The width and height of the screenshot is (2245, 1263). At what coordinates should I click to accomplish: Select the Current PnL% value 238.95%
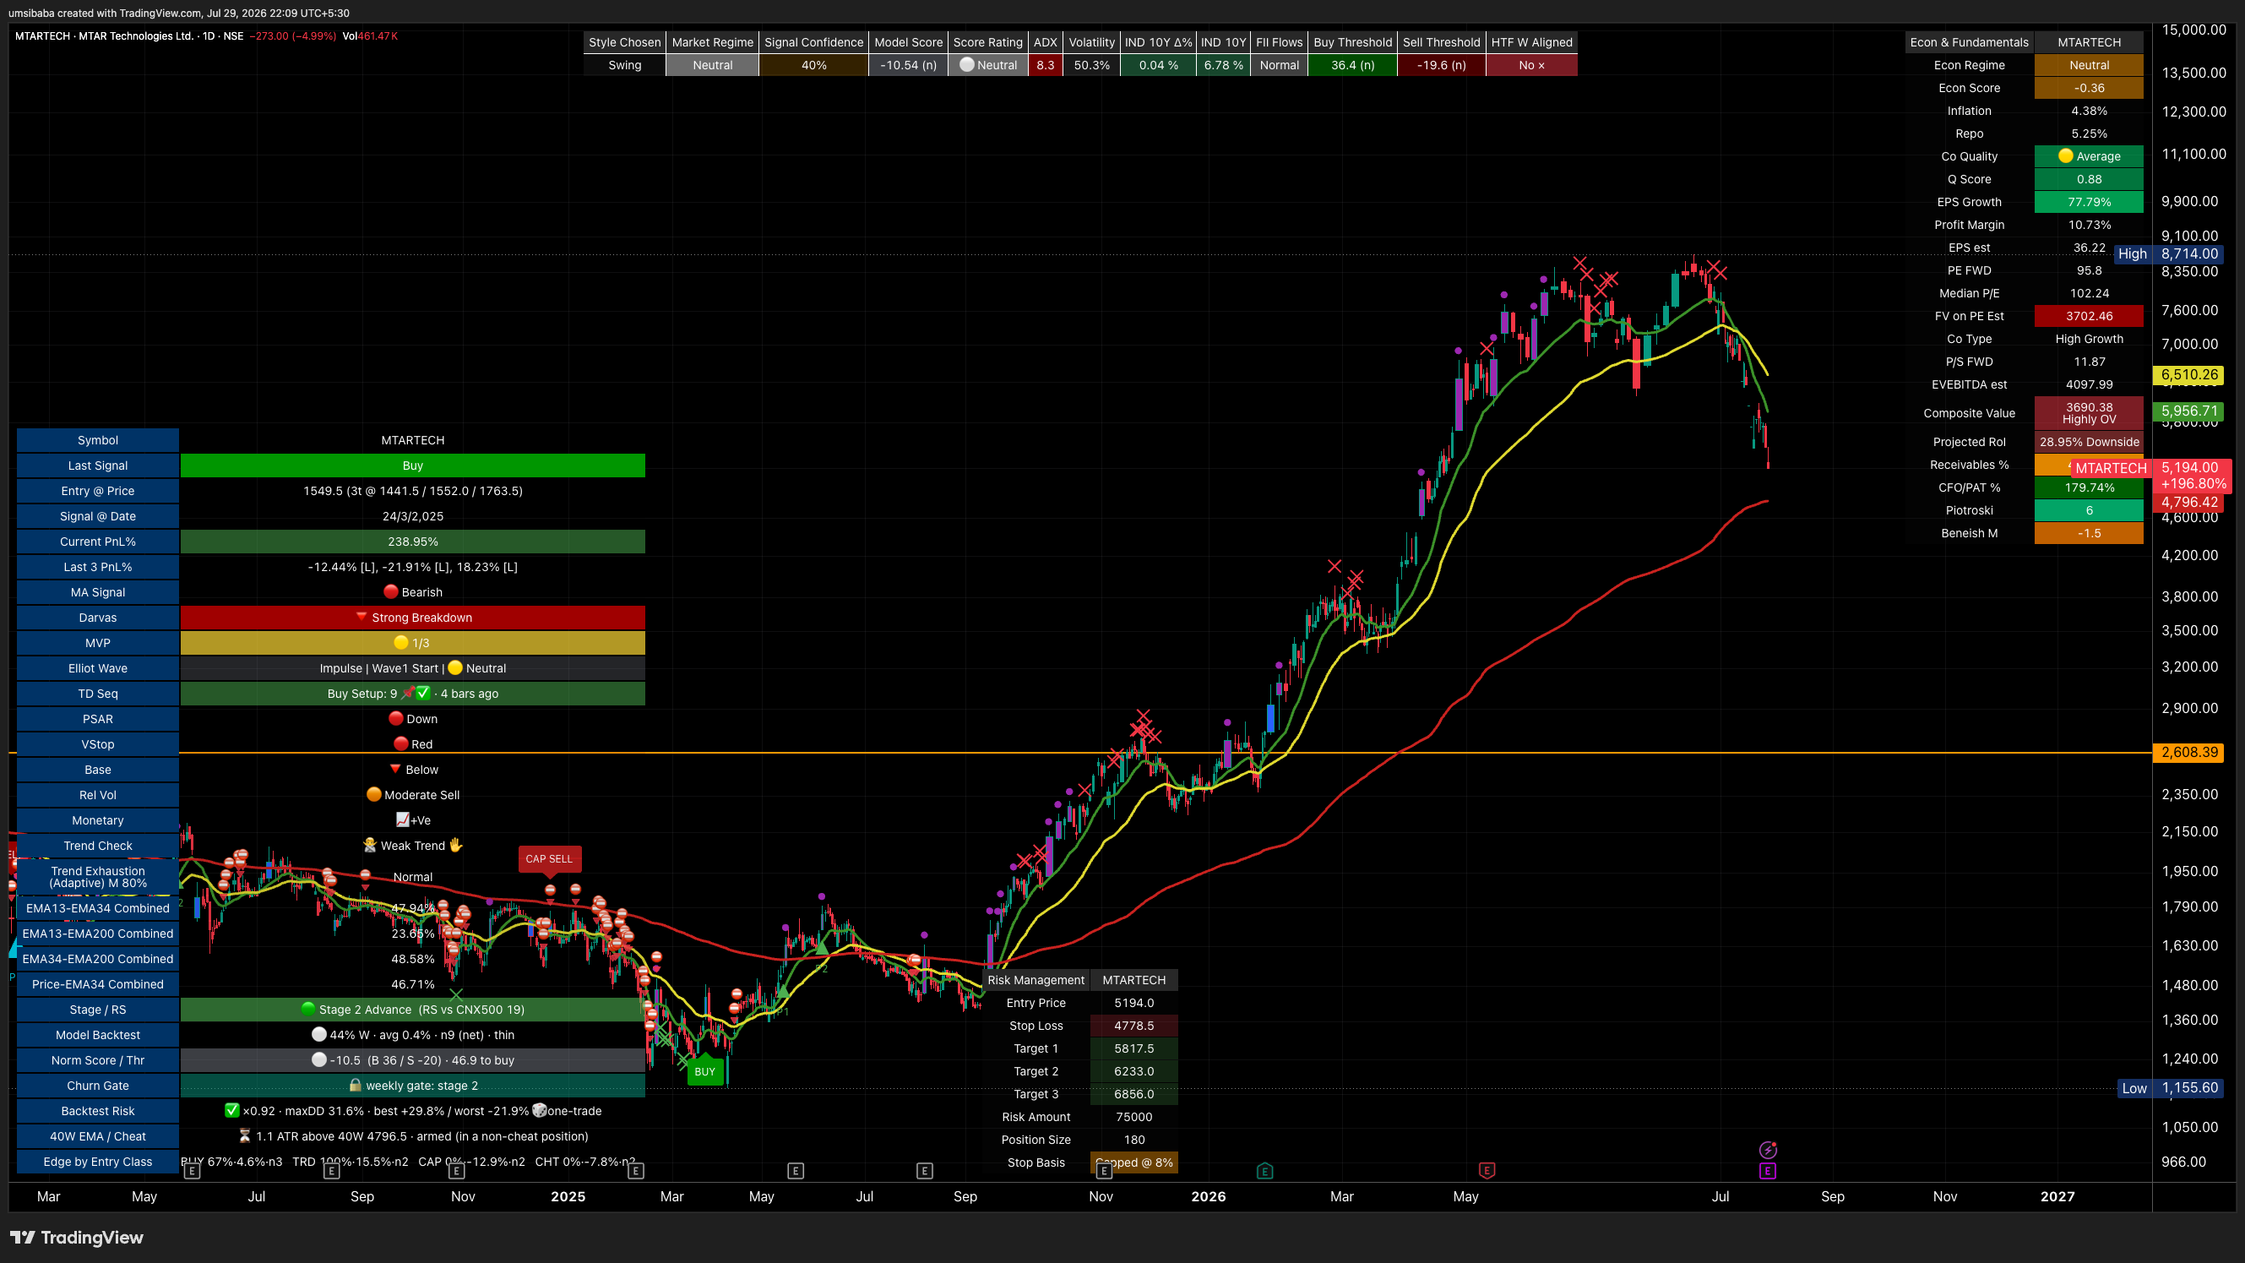coord(412,542)
